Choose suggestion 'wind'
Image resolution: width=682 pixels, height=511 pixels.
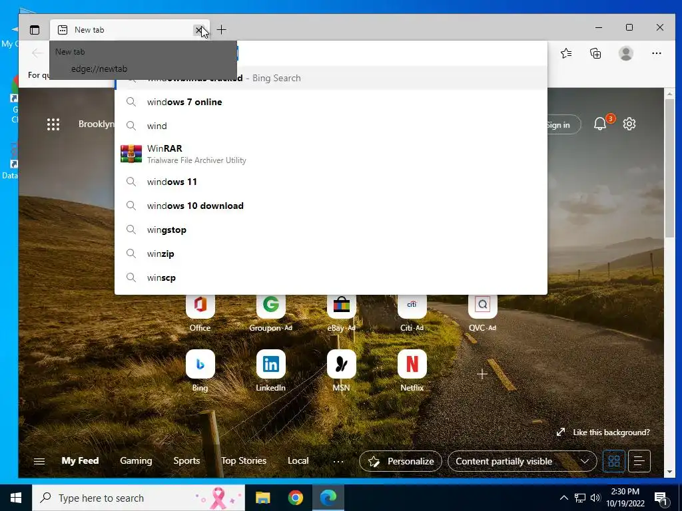(330, 126)
